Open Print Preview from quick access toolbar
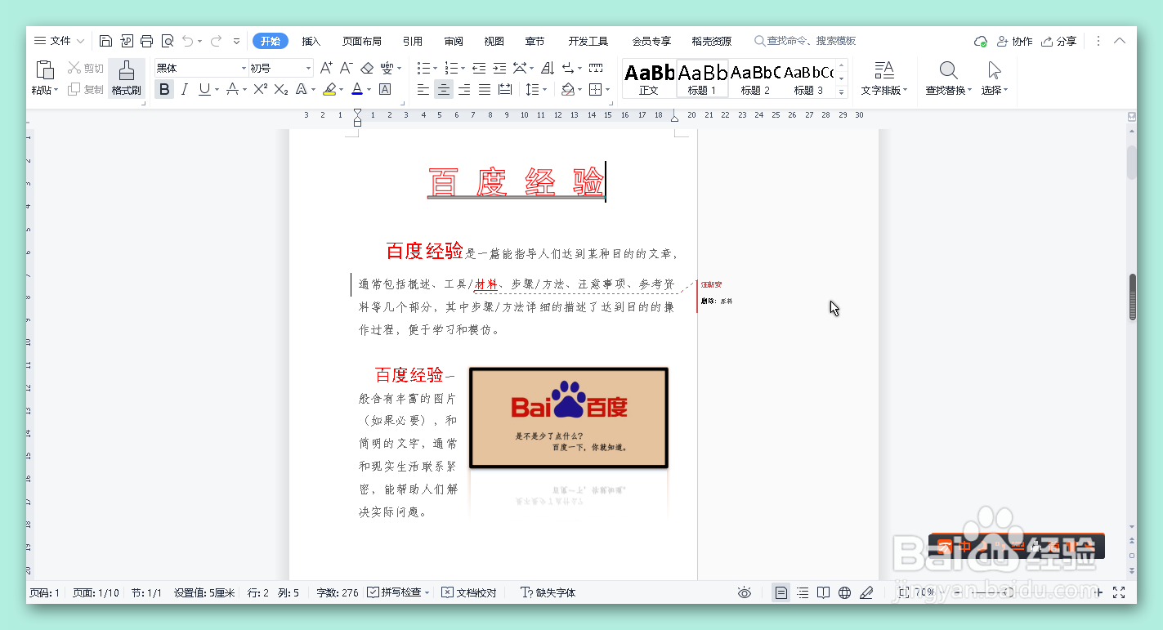The height and width of the screenshot is (630, 1163). 168,41
